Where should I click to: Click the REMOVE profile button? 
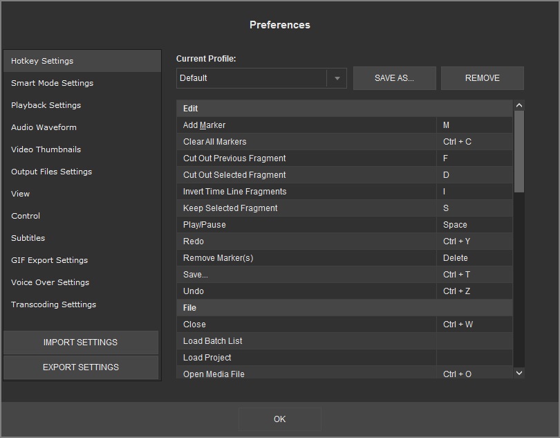coord(482,78)
